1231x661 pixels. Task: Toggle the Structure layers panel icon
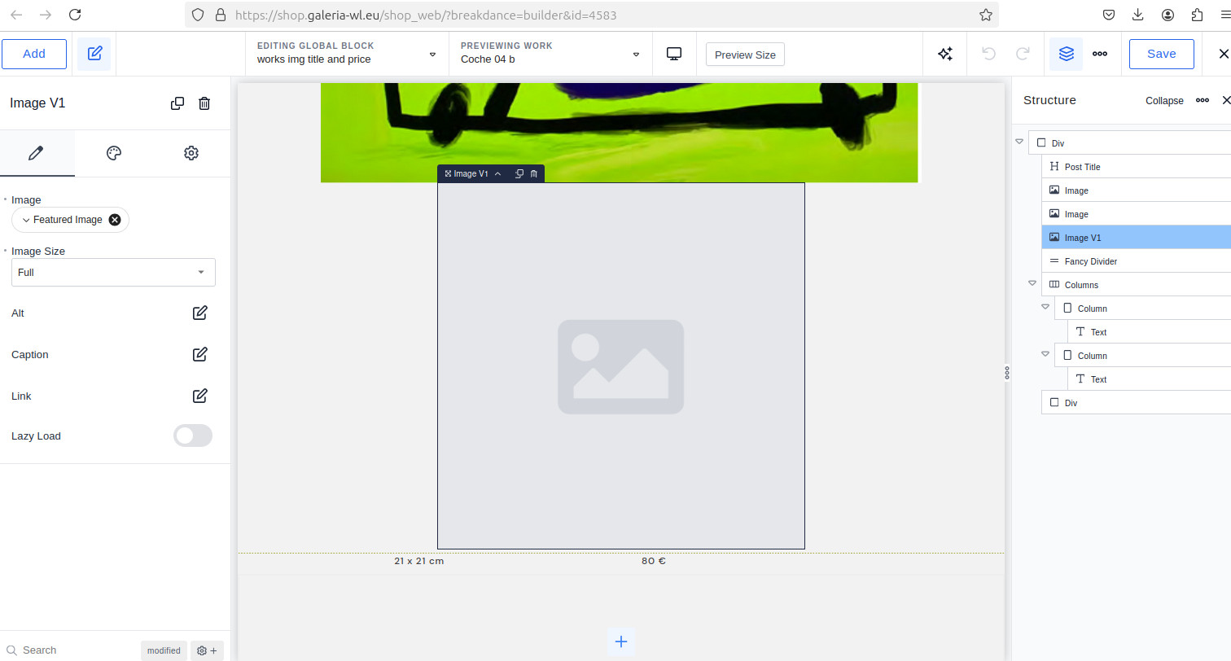pyautogui.click(x=1067, y=54)
